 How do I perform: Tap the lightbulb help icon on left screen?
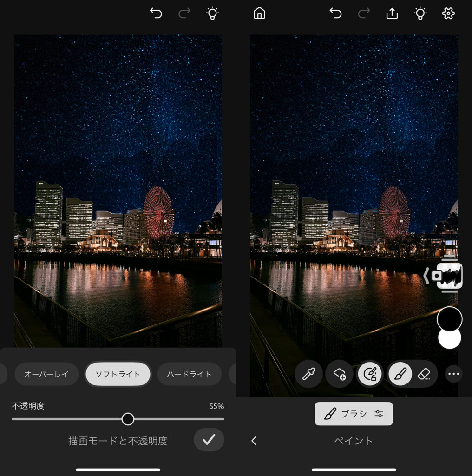coord(212,13)
